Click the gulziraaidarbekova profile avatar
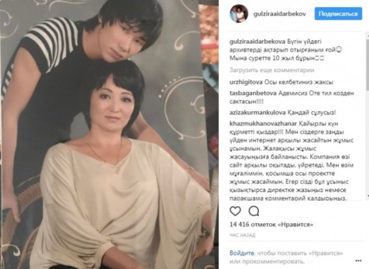The height and width of the screenshot is (269, 369). coord(239,14)
